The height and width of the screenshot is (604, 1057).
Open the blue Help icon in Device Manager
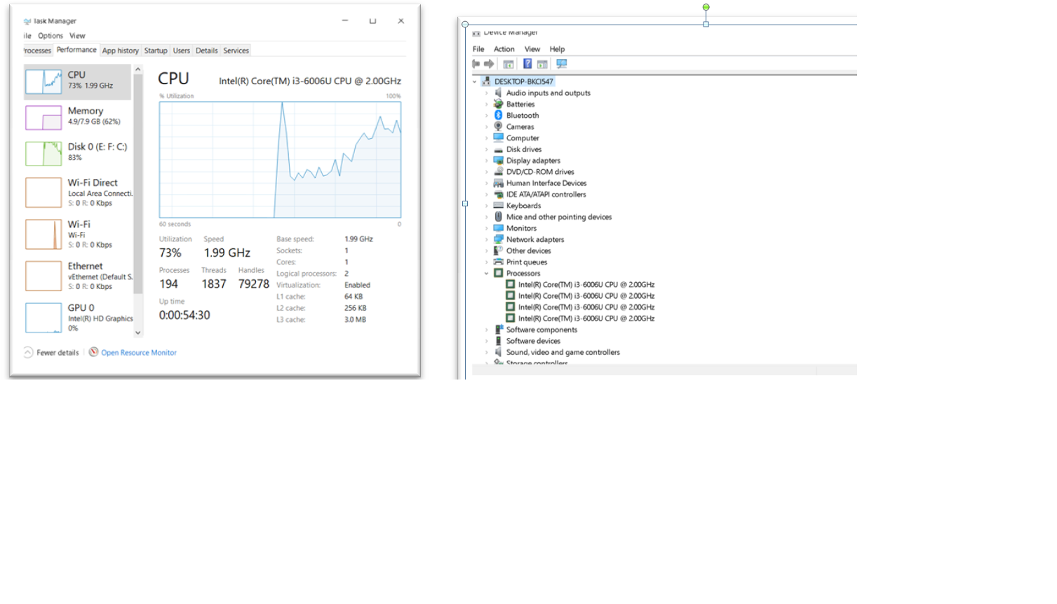tap(527, 64)
